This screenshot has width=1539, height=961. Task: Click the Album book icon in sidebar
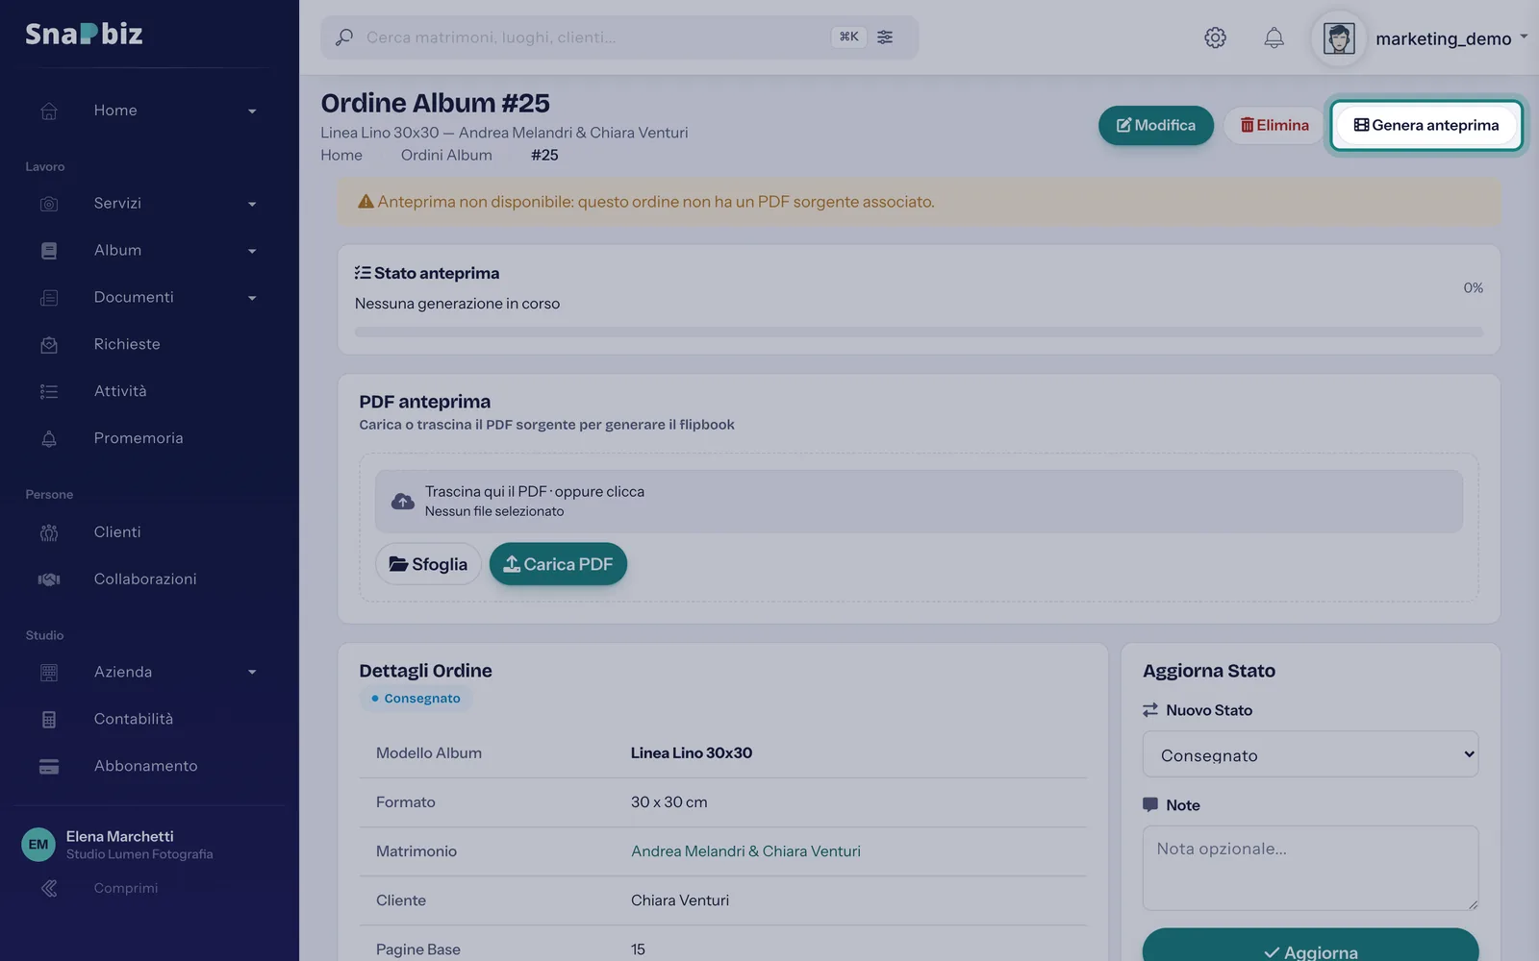click(49, 251)
